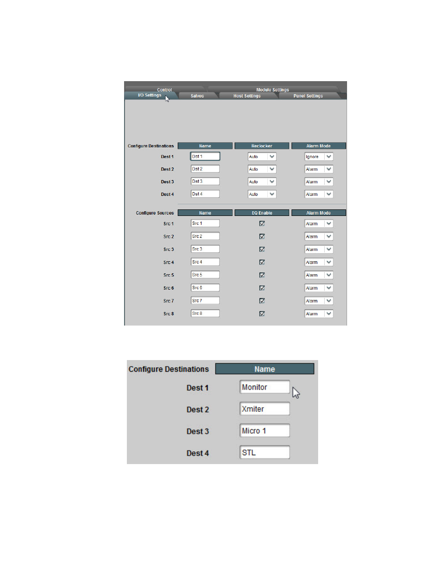This screenshot has width=445, height=576.
Task: Toggle EQ Enable checkbox for Src 1
Action: (x=262, y=224)
